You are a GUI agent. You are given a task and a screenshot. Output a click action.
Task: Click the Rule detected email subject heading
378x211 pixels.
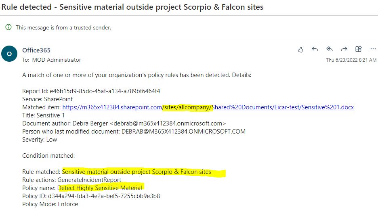133,7
